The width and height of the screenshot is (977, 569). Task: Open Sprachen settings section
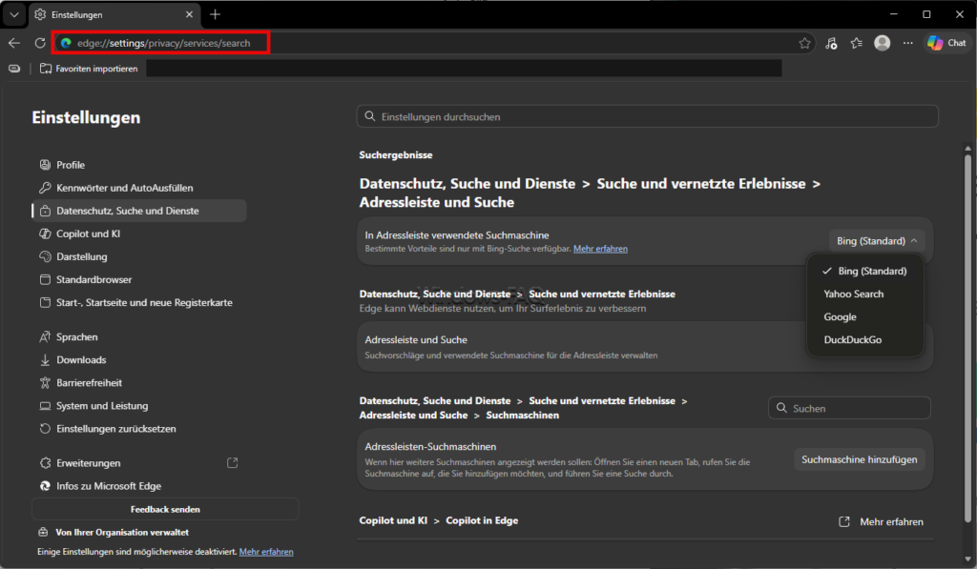click(x=139, y=336)
